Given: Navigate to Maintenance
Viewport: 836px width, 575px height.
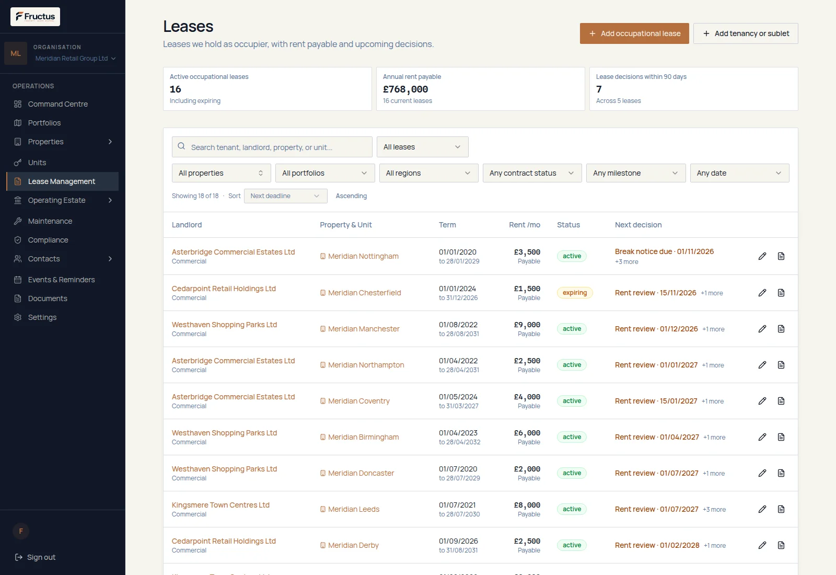Looking at the screenshot, I should [62, 221].
